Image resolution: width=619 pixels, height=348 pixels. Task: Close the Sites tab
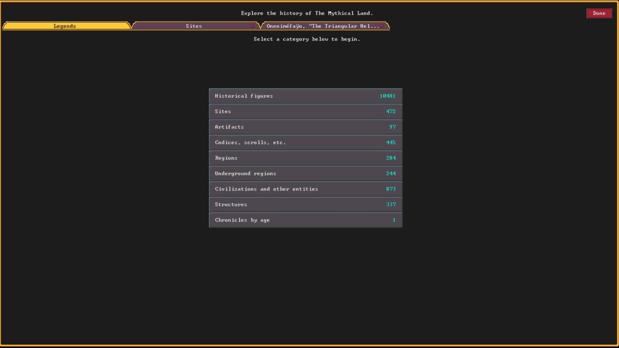coord(252,26)
